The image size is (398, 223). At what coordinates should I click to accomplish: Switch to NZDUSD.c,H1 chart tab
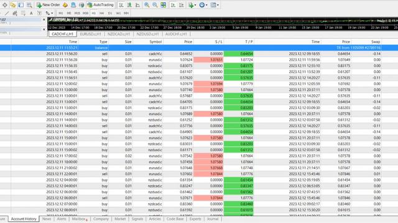147,34
